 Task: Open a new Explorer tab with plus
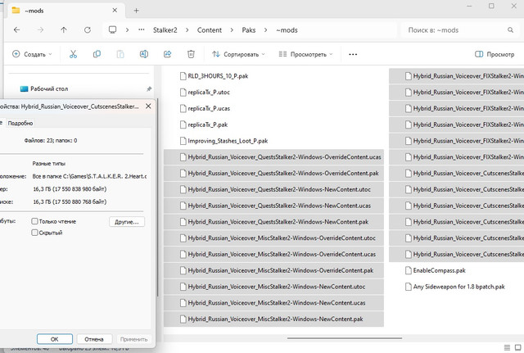point(137,11)
